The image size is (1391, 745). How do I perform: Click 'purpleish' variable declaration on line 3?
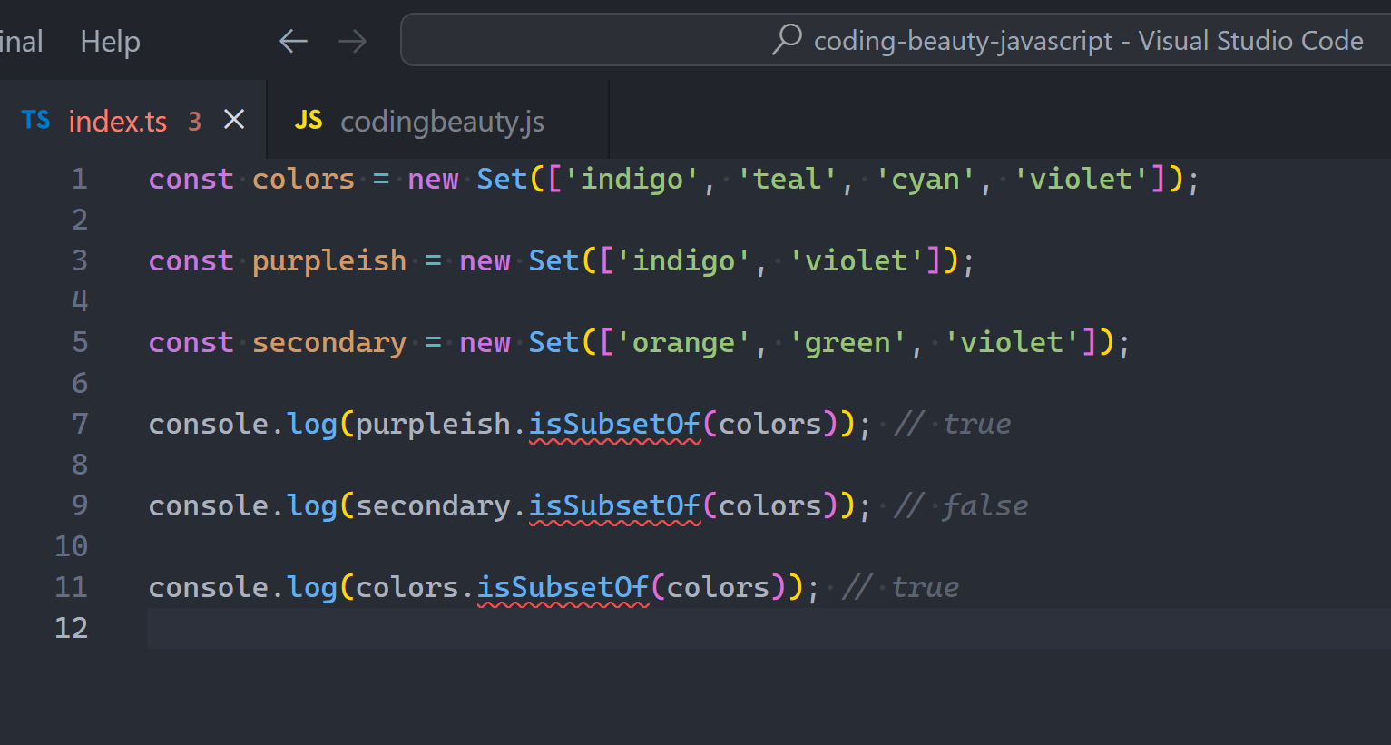click(329, 260)
